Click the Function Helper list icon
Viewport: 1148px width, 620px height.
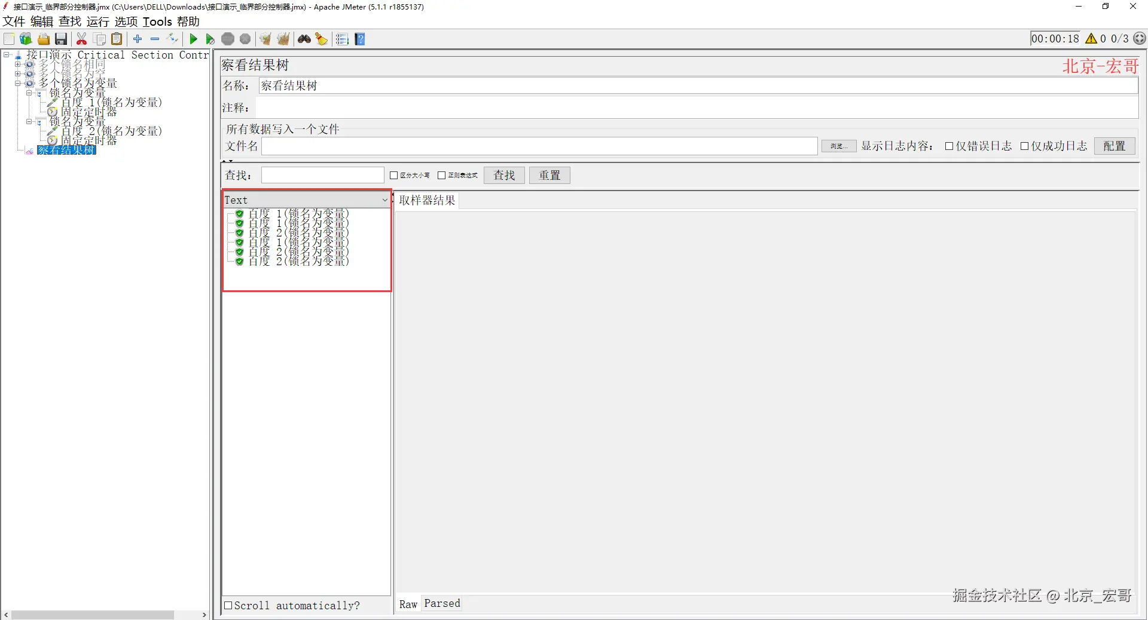click(x=342, y=39)
